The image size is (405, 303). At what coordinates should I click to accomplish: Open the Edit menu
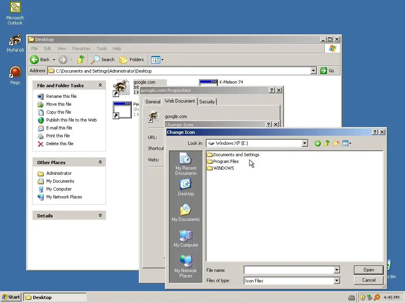[47, 49]
